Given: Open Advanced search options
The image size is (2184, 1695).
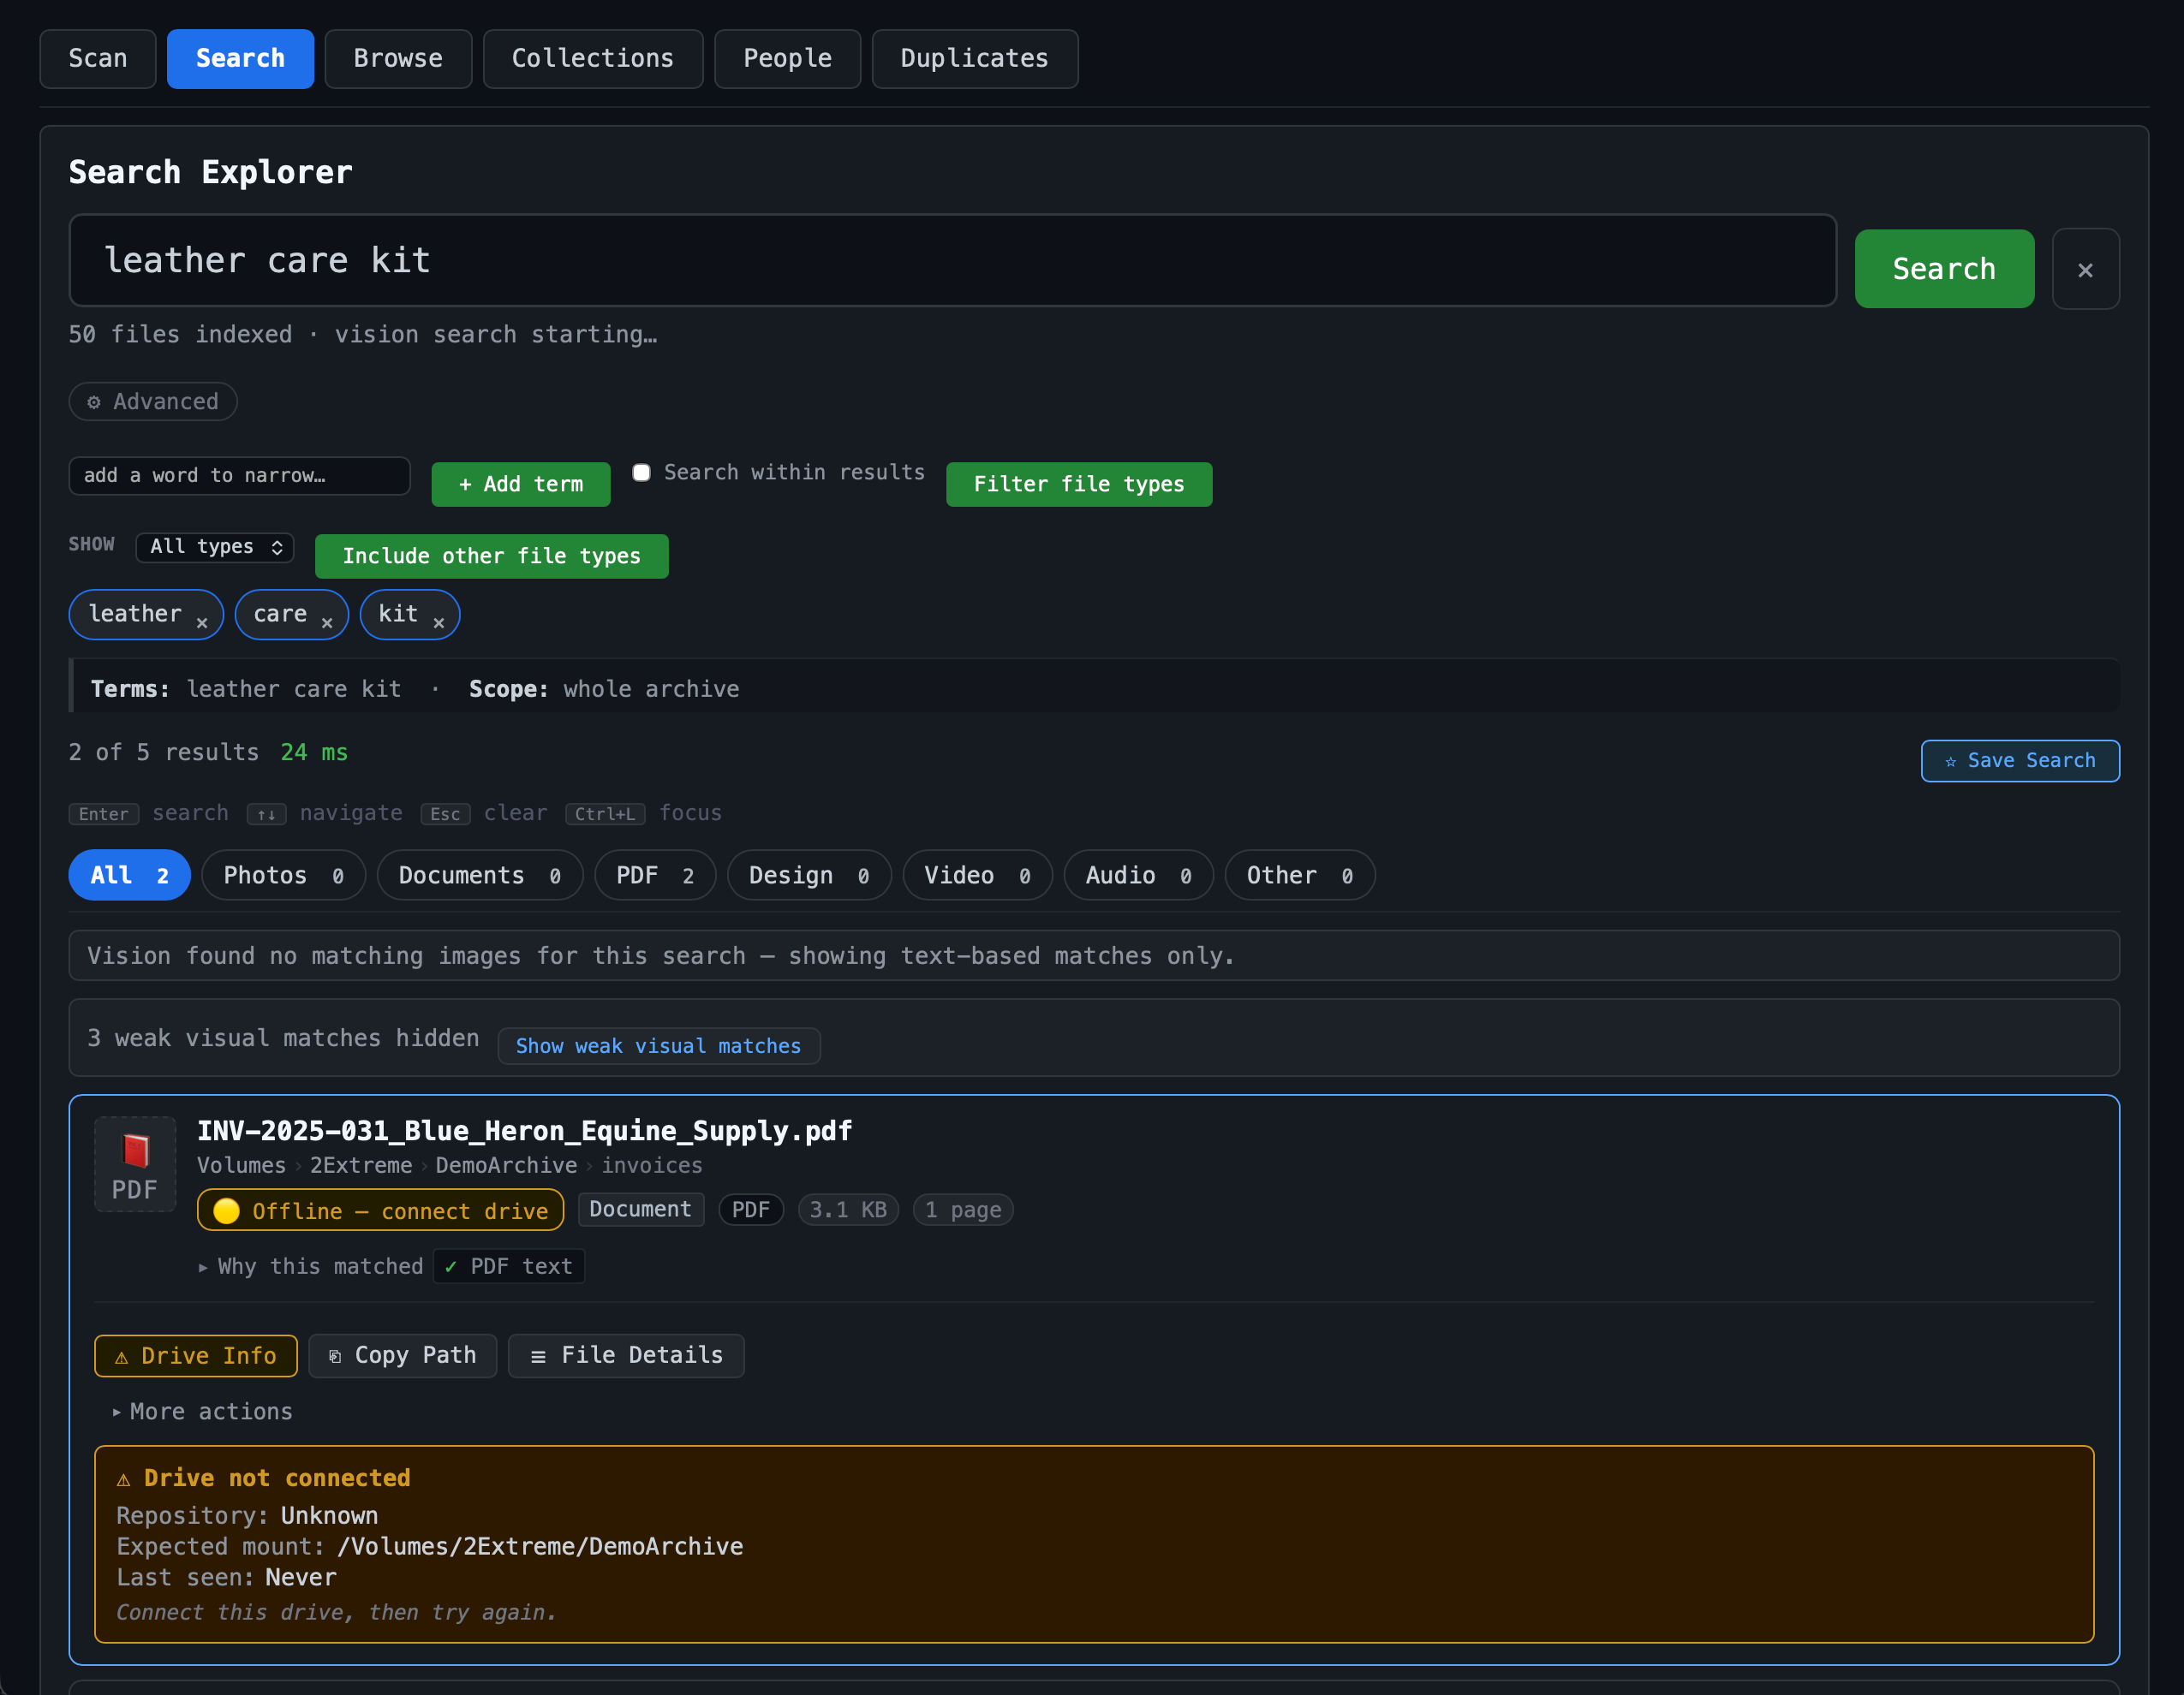Looking at the screenshot, I should coord(153,401).
